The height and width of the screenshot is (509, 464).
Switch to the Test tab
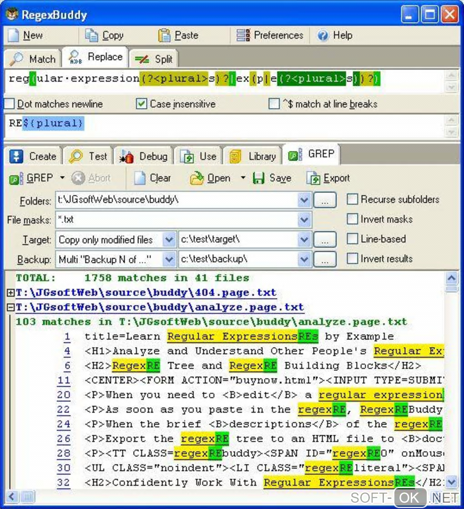(x=88, y=156)
